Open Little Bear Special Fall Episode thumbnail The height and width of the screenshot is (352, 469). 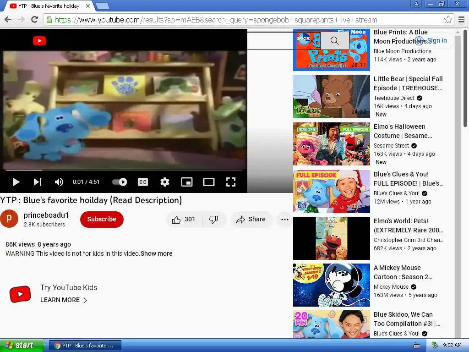tap(332, 96)
